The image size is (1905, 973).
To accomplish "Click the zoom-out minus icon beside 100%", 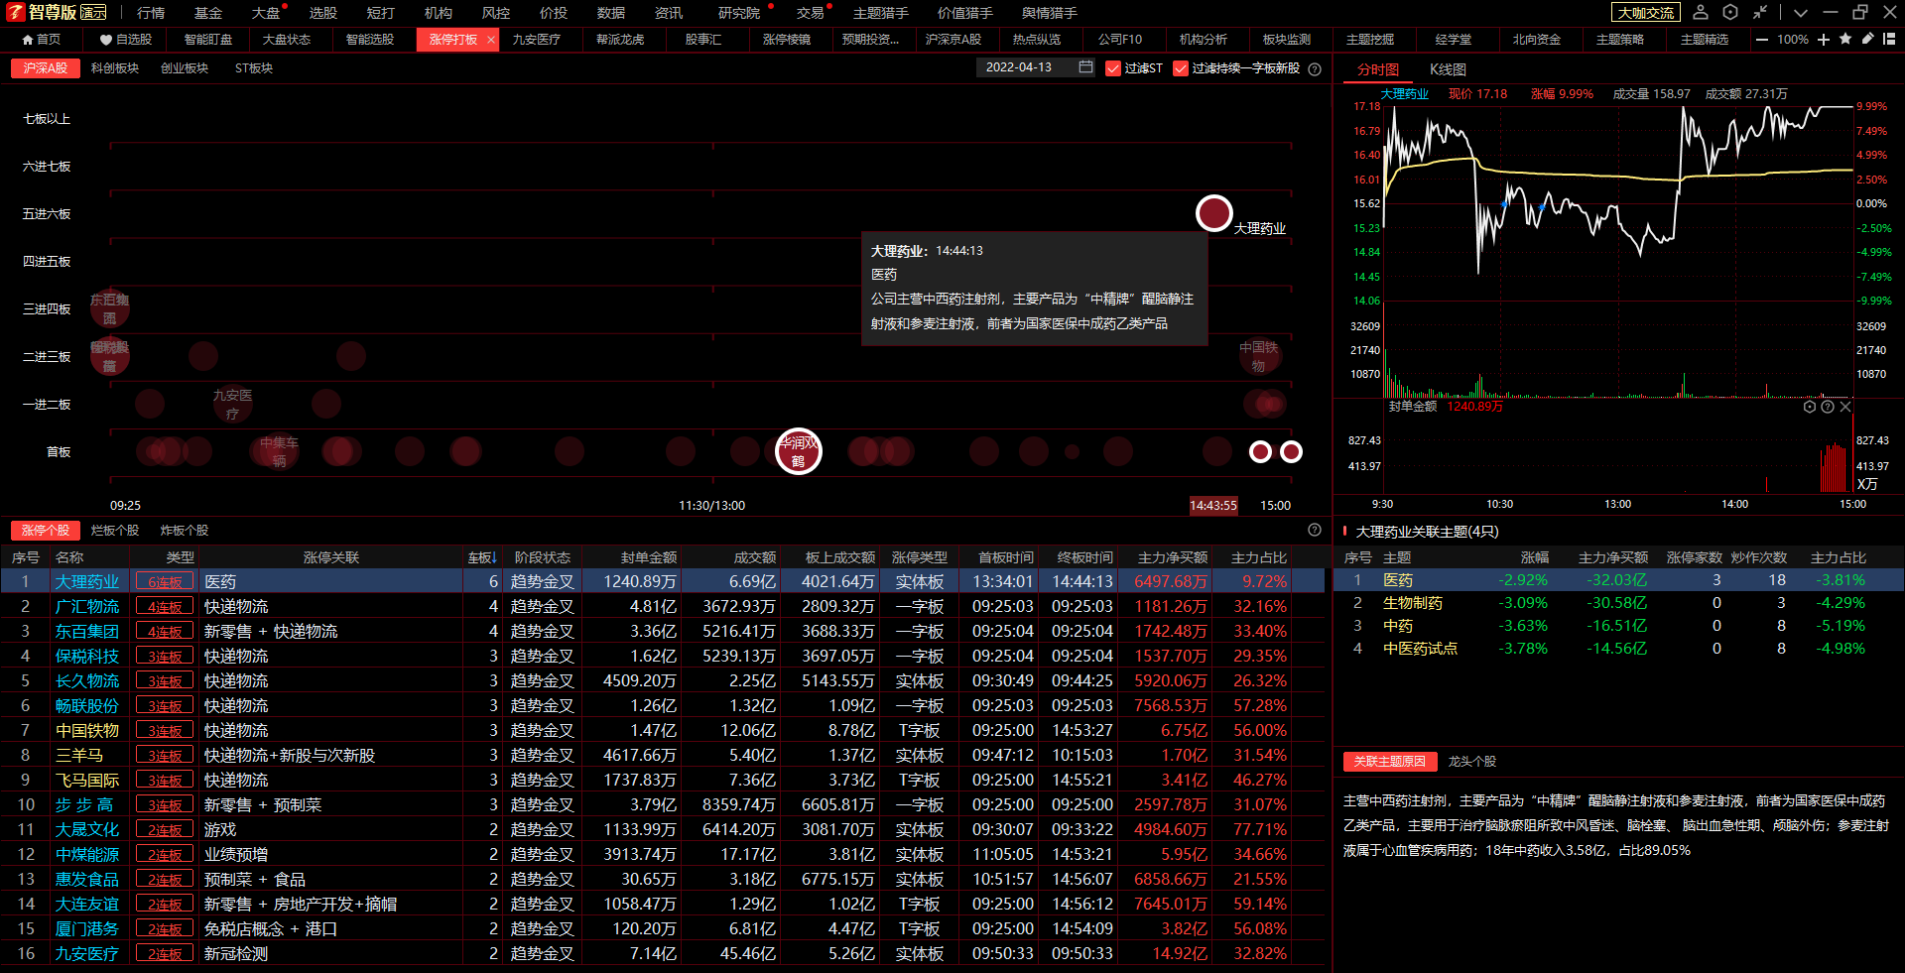I will coord(1762,40).
